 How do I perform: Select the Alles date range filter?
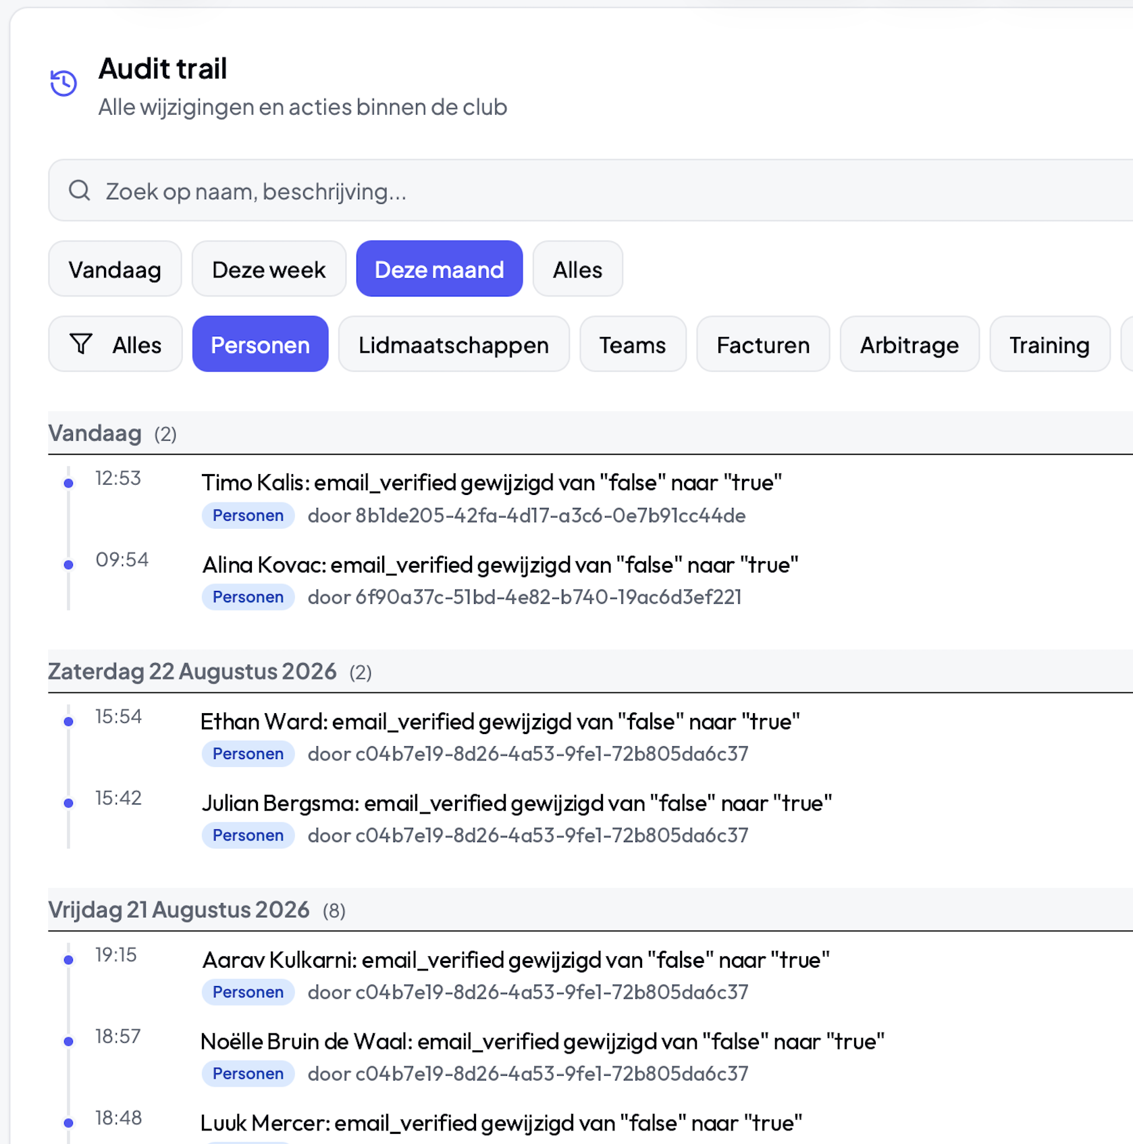(577, 269)
